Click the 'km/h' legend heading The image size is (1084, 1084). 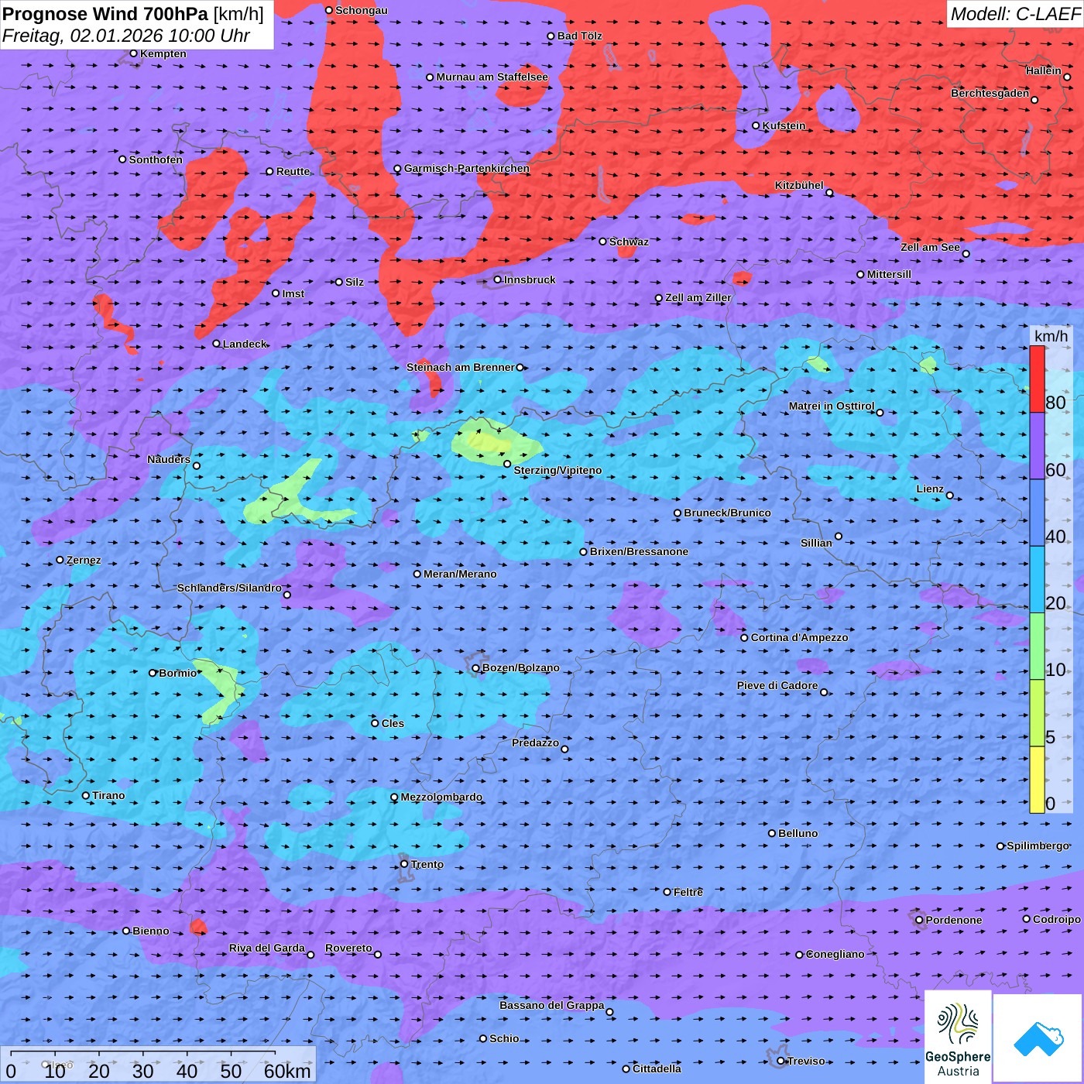point(1051,336)
